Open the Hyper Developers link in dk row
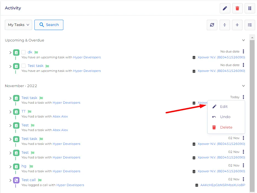Viewport: 257px width, 193px height. 87,57
